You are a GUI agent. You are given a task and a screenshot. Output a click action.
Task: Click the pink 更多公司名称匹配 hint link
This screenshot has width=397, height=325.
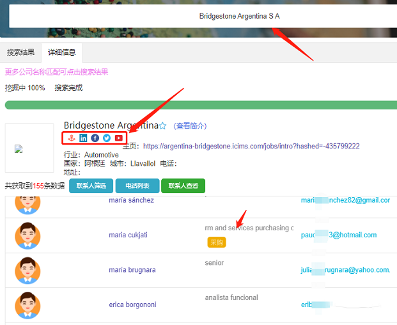[x=56, y=72]
